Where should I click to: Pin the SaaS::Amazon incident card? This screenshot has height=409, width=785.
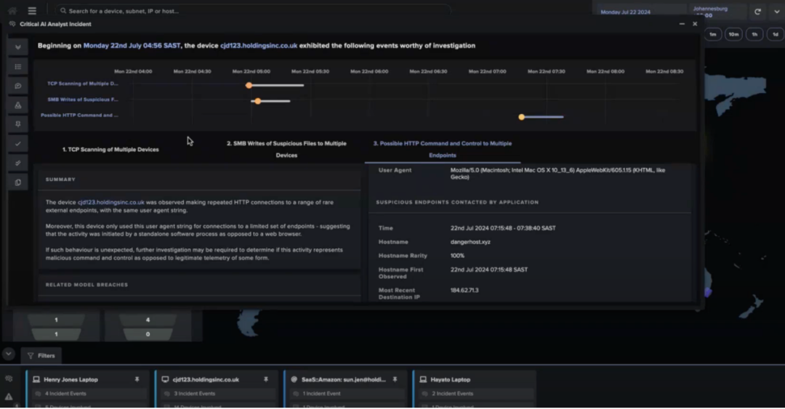point(395,380)
